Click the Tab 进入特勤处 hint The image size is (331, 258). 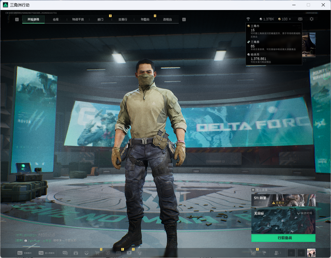[x=47, y=253]
